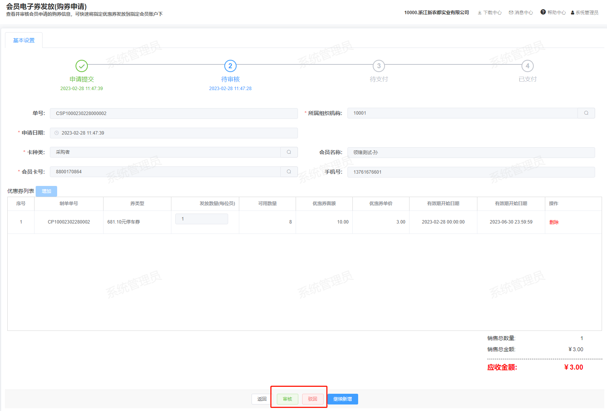Open the 帮助中心 help center
607x411 pixels.
pyautogui.click(x=553, y=13)
